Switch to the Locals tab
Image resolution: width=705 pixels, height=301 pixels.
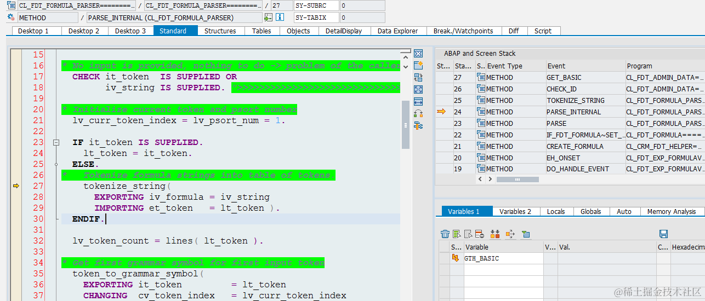click(556, 211)
